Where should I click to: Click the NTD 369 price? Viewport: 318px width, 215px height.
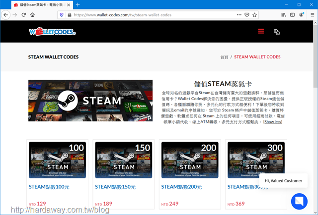point(236,204)
